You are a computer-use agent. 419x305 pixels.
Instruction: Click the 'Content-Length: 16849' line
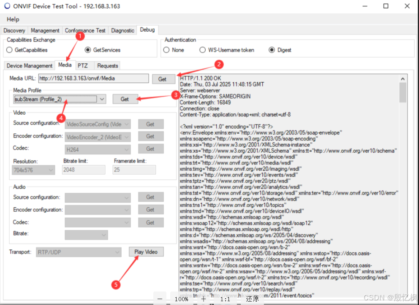[x=205, y=103]
